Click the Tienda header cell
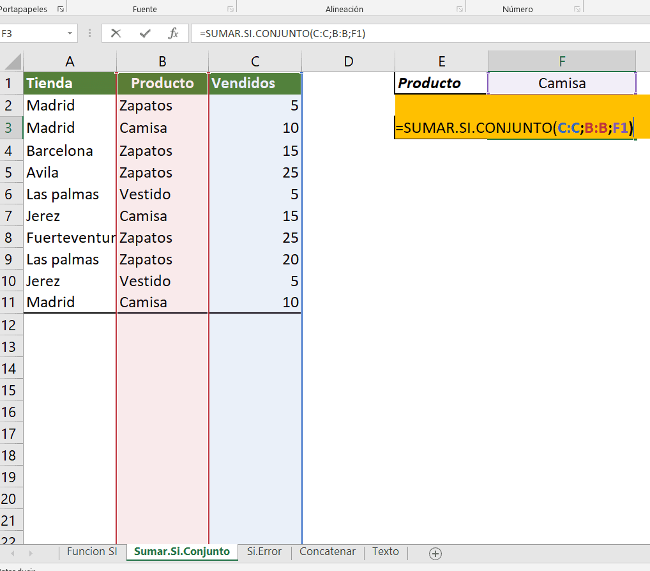The height and width of the screenshot is (571, 650). click(70, 83)
